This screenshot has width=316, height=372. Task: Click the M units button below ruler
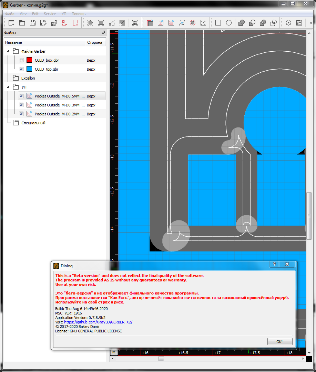[x=114, y=352]
